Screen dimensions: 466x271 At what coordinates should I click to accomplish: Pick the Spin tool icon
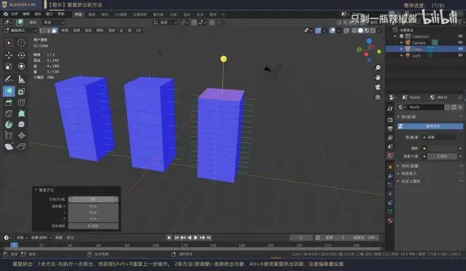click(8, 124)
